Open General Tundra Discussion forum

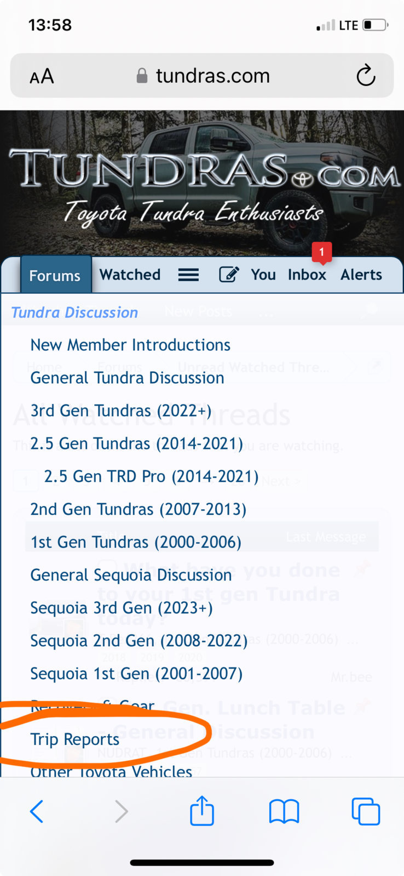pyautogui.click(x=127, y=378)
